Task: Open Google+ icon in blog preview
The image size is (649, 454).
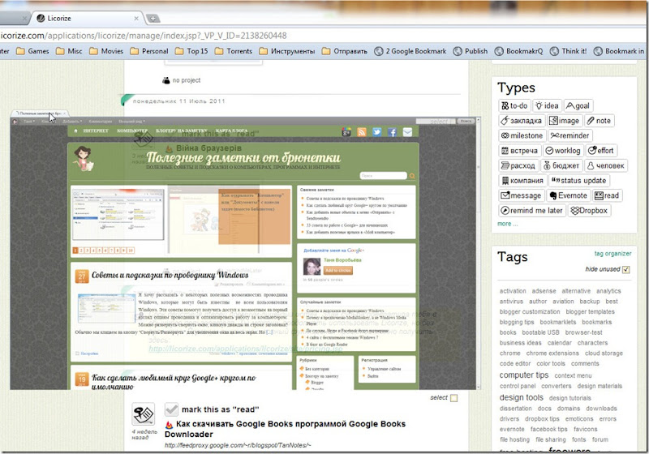Action: point(346,132)
